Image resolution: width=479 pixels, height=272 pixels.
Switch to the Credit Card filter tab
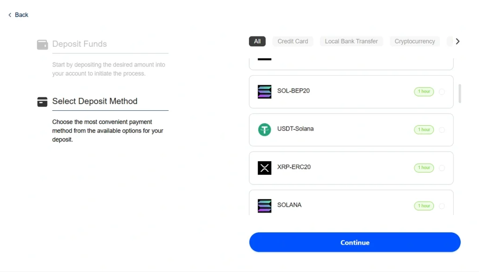click(293, 41)
